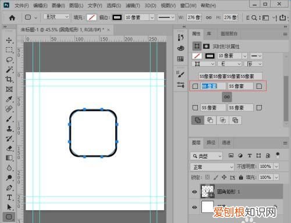The width and height of the screenshot is (291, 223).
Task: Toggle smart object layer filter
Action: tap(268, 156)
